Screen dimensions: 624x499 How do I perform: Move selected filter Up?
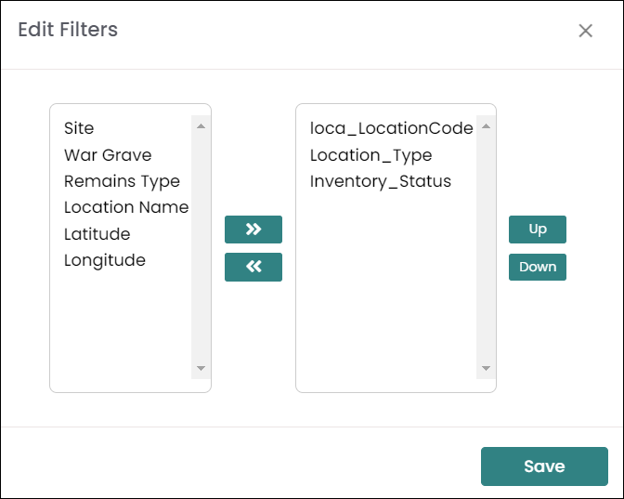538,230
